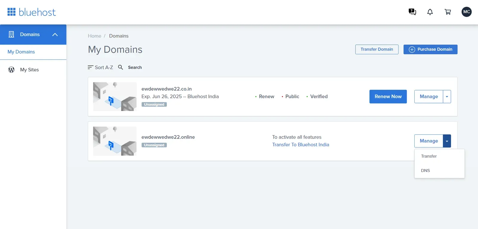This screenshot has height=229, width=478.
Task: Open the help chat icon
Action: (412, 12)
